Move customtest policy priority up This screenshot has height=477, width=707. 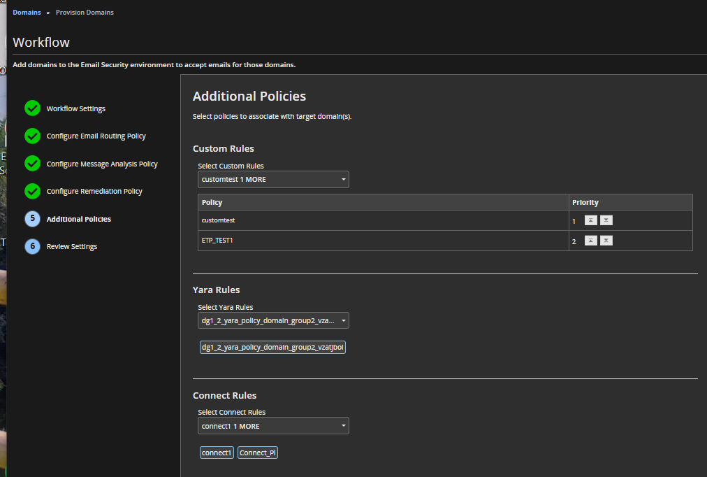pyautogui.click(x=590, y=220)
